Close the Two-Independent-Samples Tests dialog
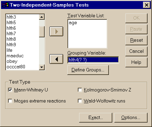The image size is (152, 127). pos(146,5)
